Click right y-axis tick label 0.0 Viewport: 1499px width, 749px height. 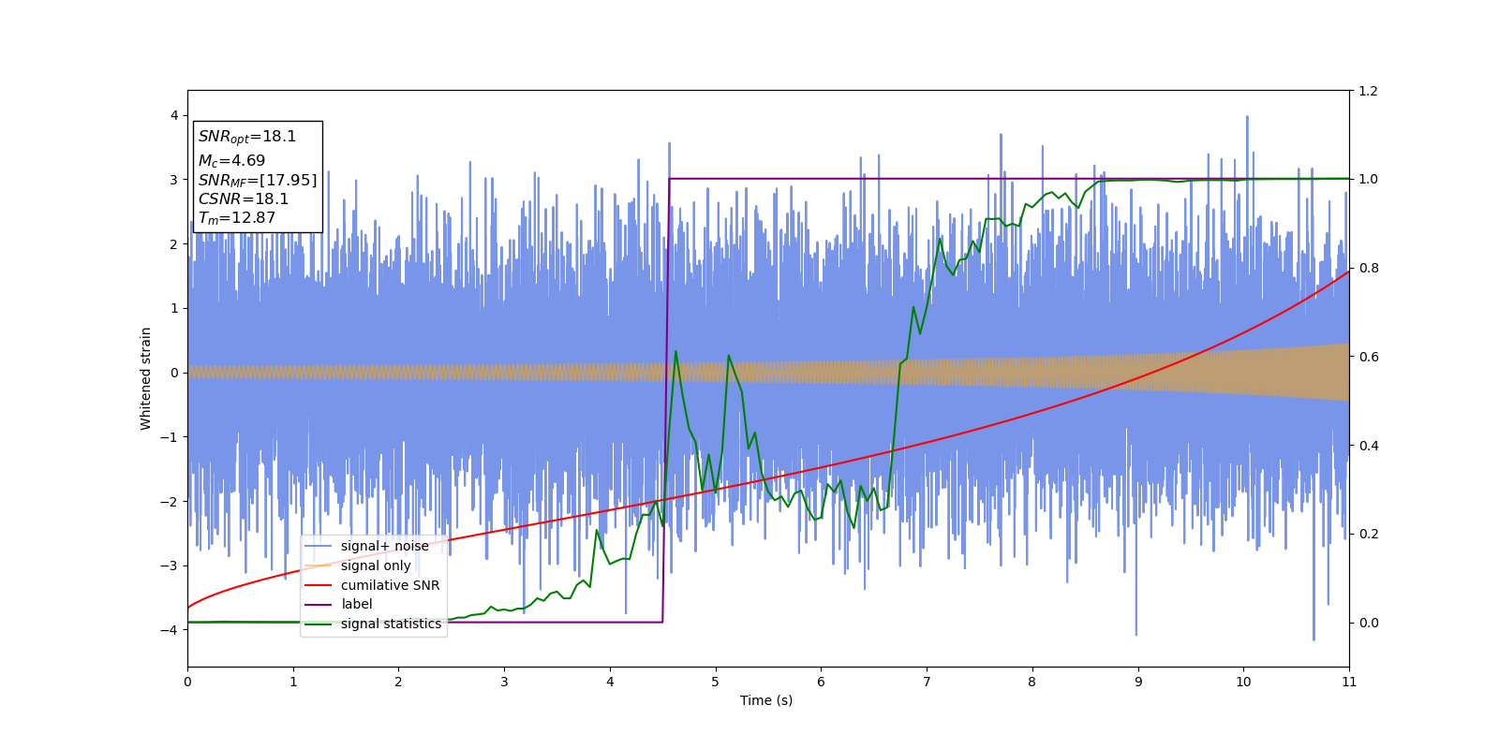click(x=1369, y=623)
